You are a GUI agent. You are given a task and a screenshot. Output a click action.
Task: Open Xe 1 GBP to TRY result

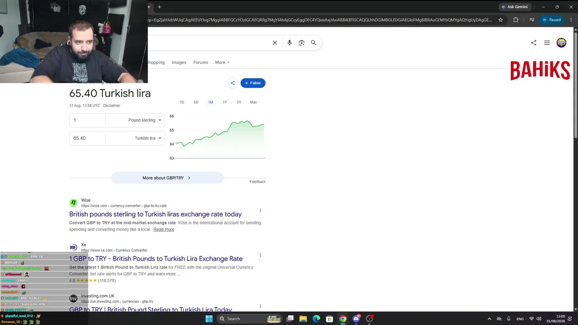pos(156,259)
